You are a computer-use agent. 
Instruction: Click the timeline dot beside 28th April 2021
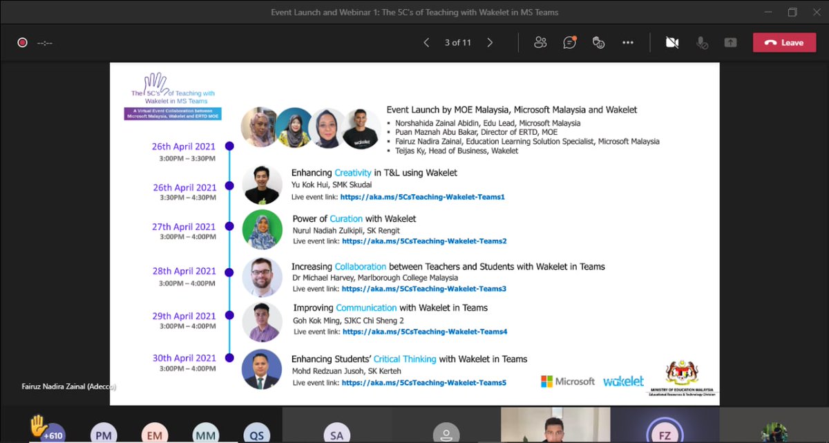229,272
